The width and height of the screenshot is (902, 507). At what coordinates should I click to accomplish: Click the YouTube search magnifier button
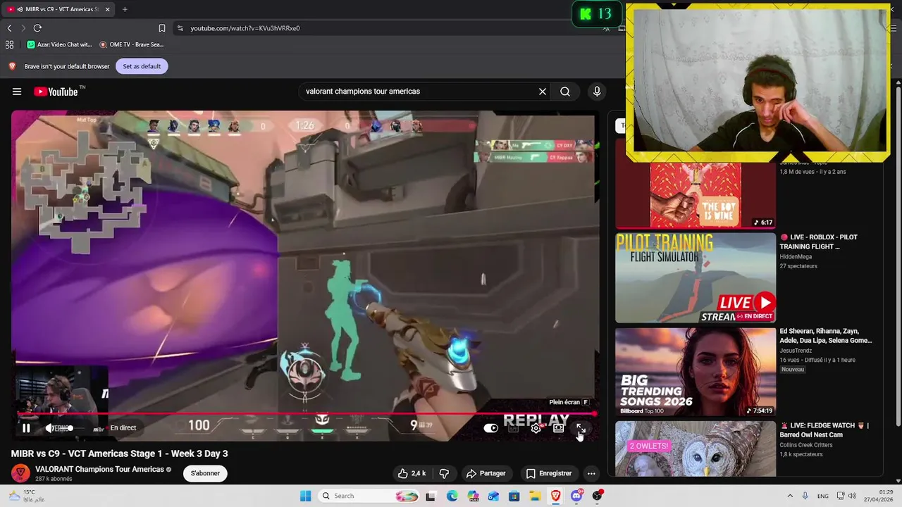[565, 92]
